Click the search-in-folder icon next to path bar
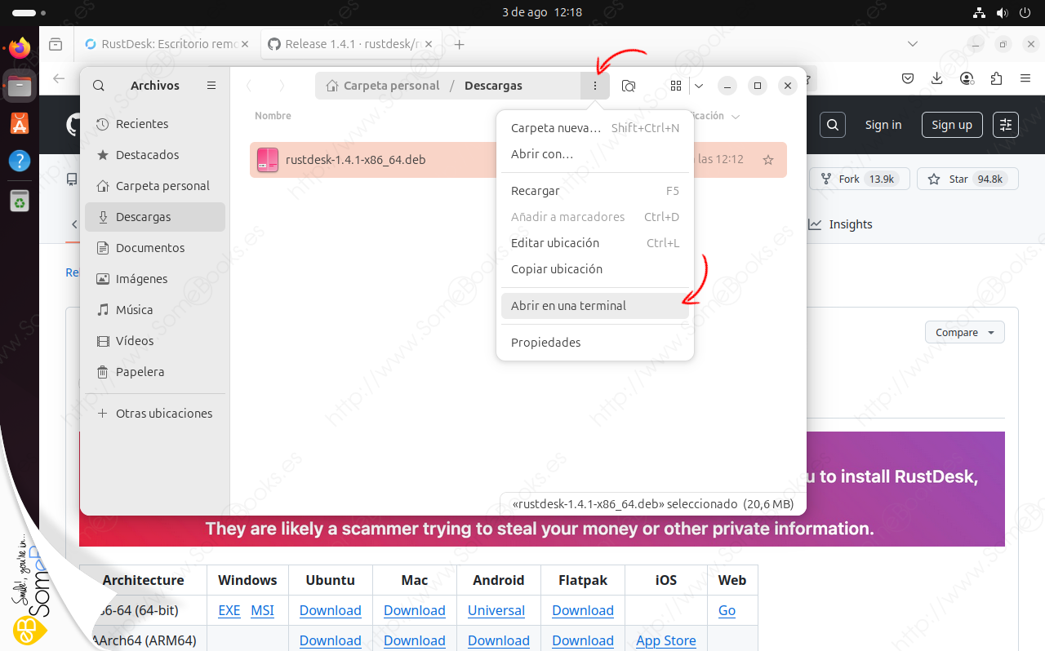 click(629, 86)
